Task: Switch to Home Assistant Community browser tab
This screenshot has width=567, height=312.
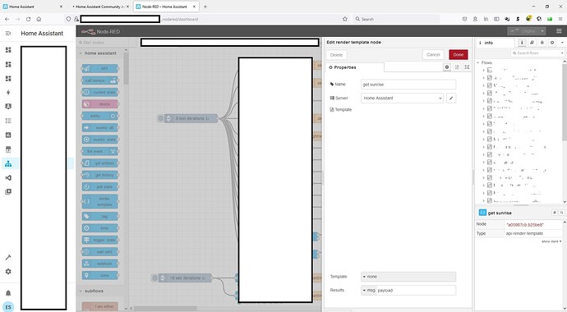Action: coord(100,7)
